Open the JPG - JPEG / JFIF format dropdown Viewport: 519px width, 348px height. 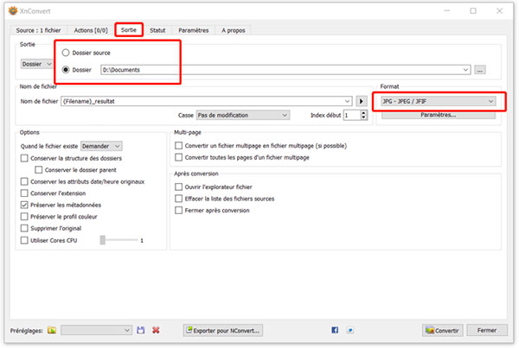[439, 101]
